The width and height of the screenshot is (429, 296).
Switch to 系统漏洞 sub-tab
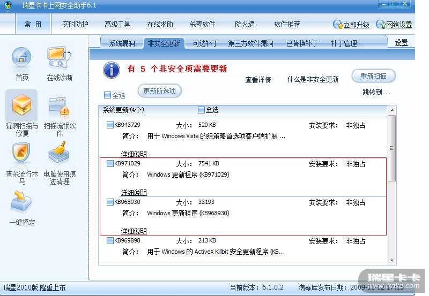point(122,43)
